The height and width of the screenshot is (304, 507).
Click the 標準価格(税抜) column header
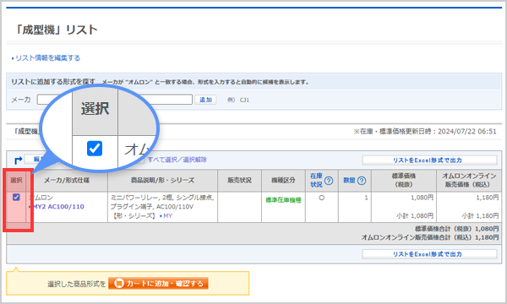click(404, 180)
